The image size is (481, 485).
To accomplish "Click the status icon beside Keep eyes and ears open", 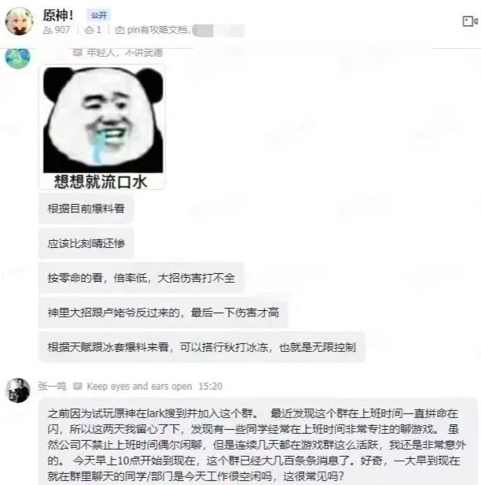I will point(77,386).
